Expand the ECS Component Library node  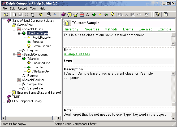click(4, 101)
